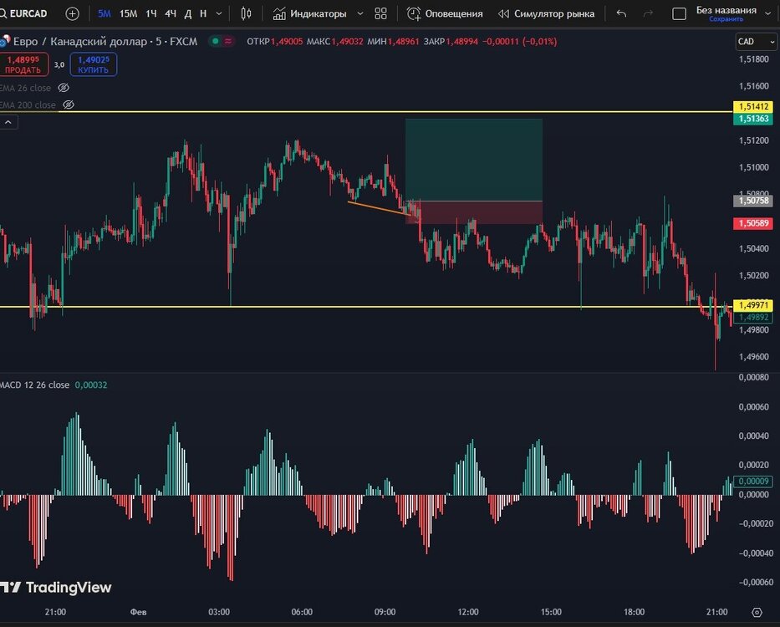Open the Индикаторы indicators dialog
780x627 pixels.
point(309,13)
